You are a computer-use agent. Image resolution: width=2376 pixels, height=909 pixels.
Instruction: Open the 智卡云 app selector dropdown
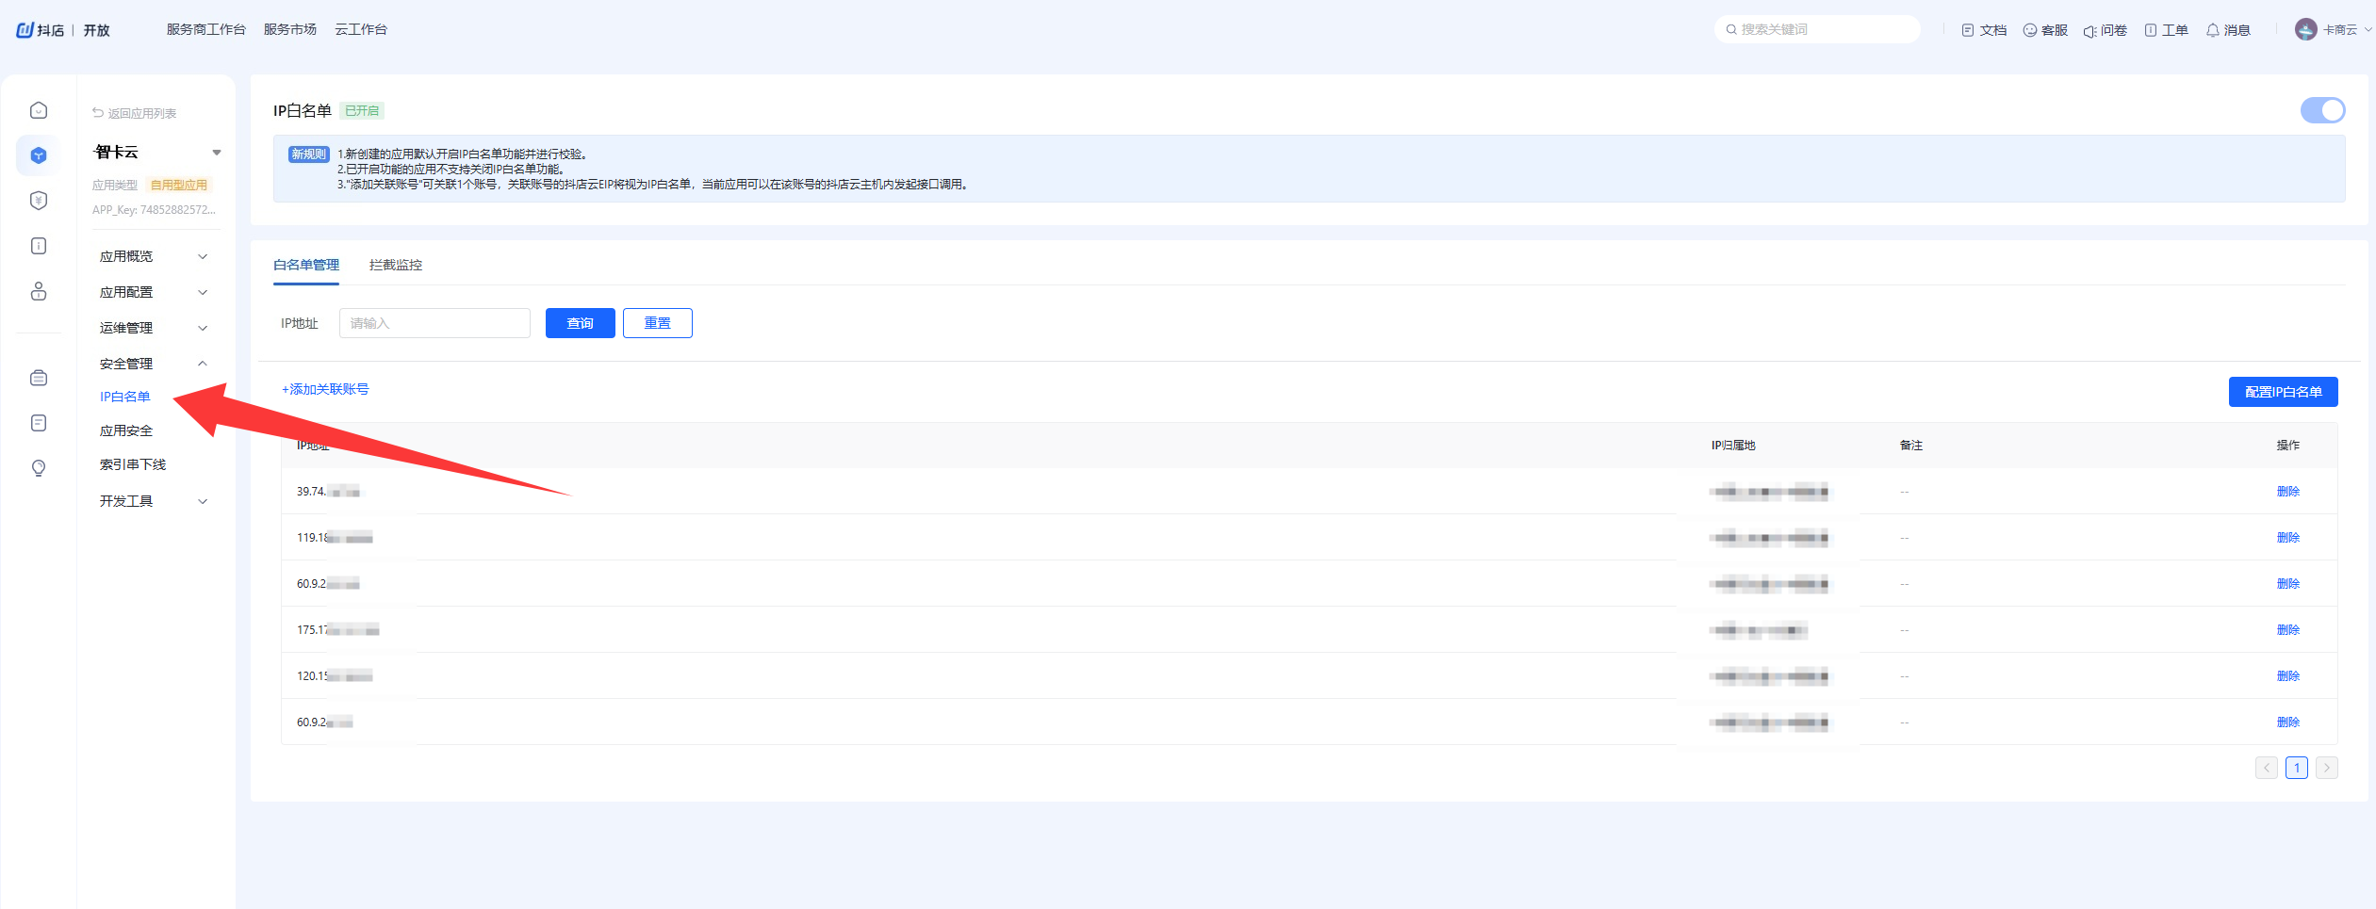click(x=216, y=153)
